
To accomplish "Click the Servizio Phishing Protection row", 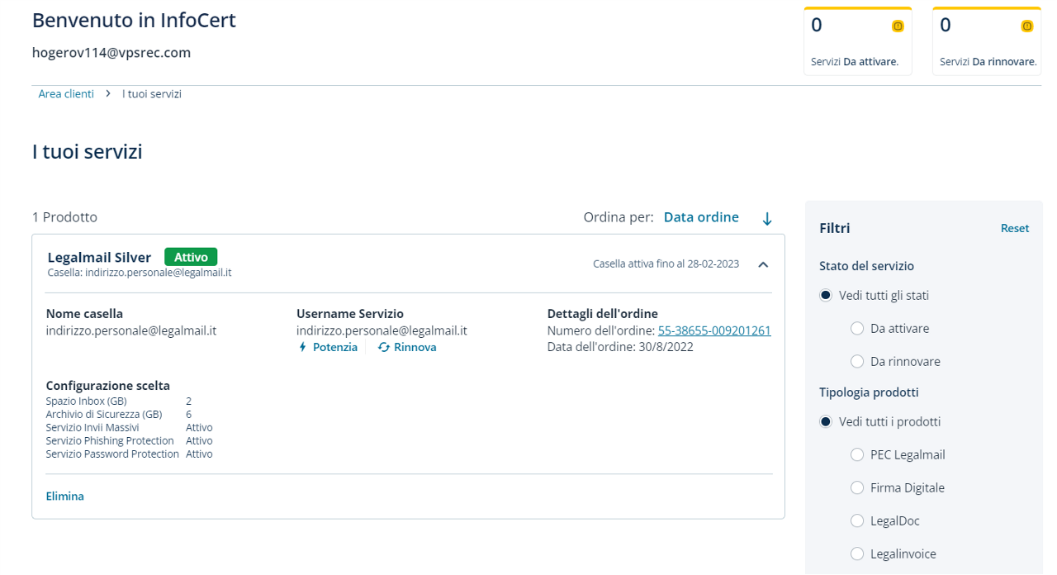I will pos(130,441).
